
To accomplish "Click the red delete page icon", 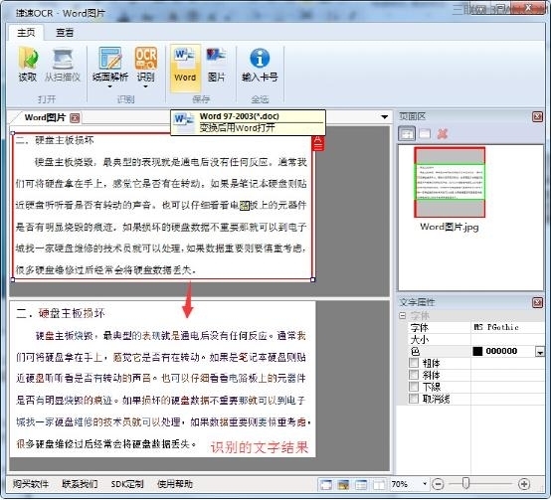I will click(443, 134).
